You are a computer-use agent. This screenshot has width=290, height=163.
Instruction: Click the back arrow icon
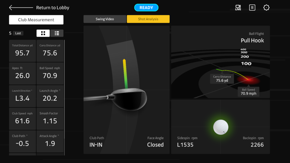point(20,8)
